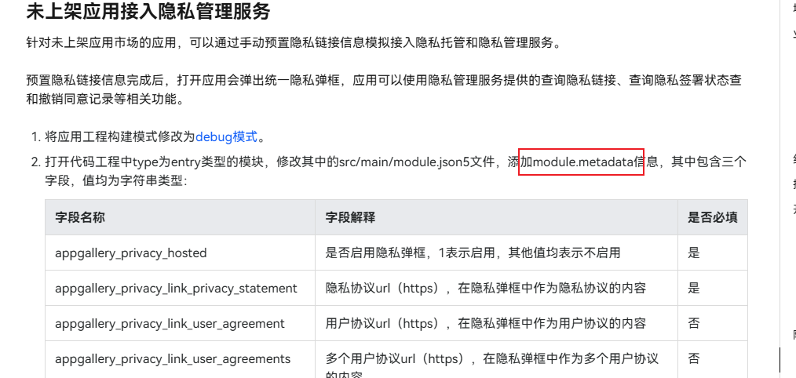Click the 字段名称 column header
796x378 pixels.
tap(79, 217)
